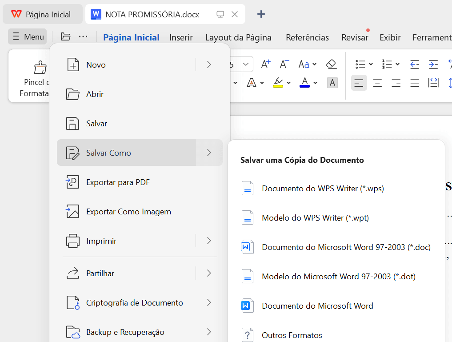This screenshot has width=452, height=342.
Task: Open the Exibir ribbon tab
Action: click(390, 37)
